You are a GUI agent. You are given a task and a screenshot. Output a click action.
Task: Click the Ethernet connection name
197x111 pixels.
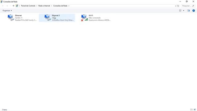[18, 15]
